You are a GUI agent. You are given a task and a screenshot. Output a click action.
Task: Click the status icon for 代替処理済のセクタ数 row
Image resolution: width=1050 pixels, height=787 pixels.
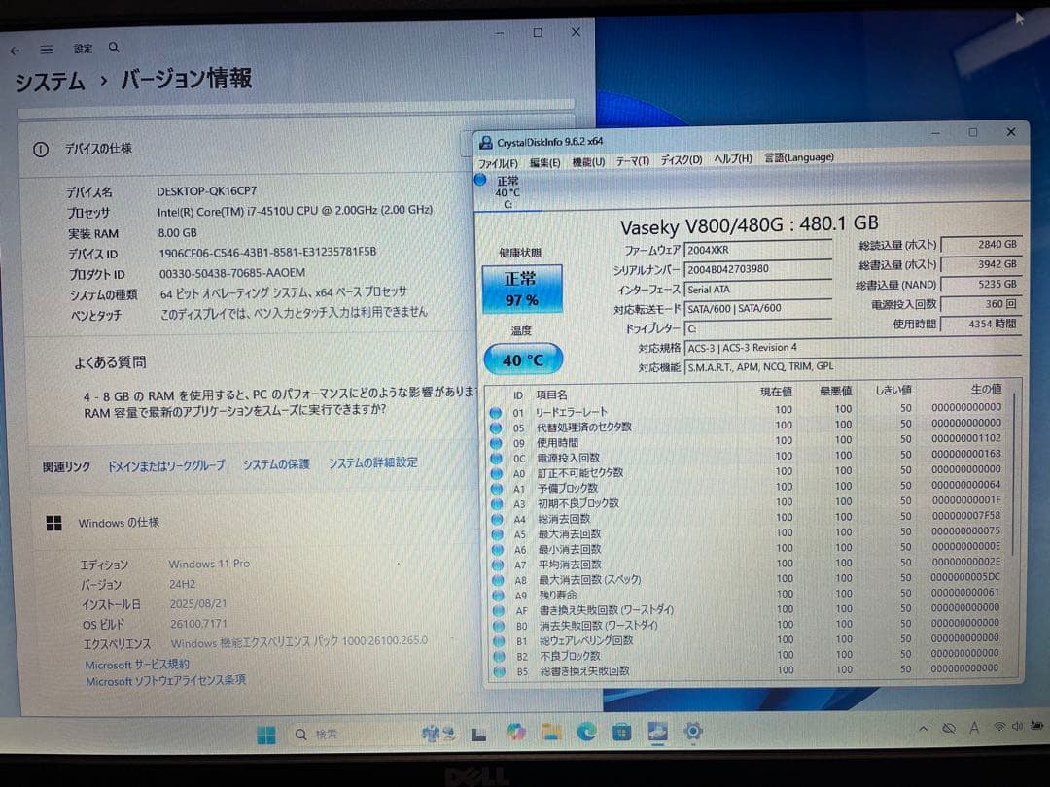(496, 428)
